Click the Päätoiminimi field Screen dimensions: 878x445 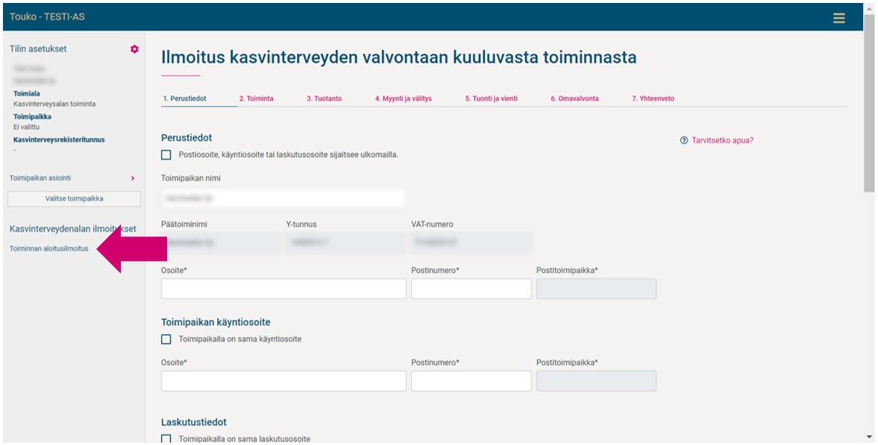pyautogui.click(x=222, y=243)
